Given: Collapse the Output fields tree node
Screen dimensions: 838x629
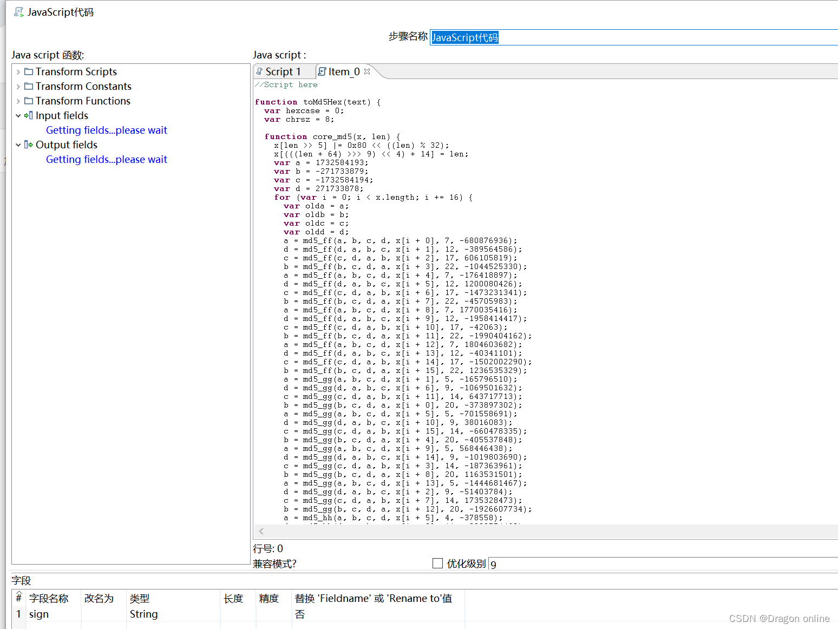Looking at the screenshot, I should tap(18, 145).
